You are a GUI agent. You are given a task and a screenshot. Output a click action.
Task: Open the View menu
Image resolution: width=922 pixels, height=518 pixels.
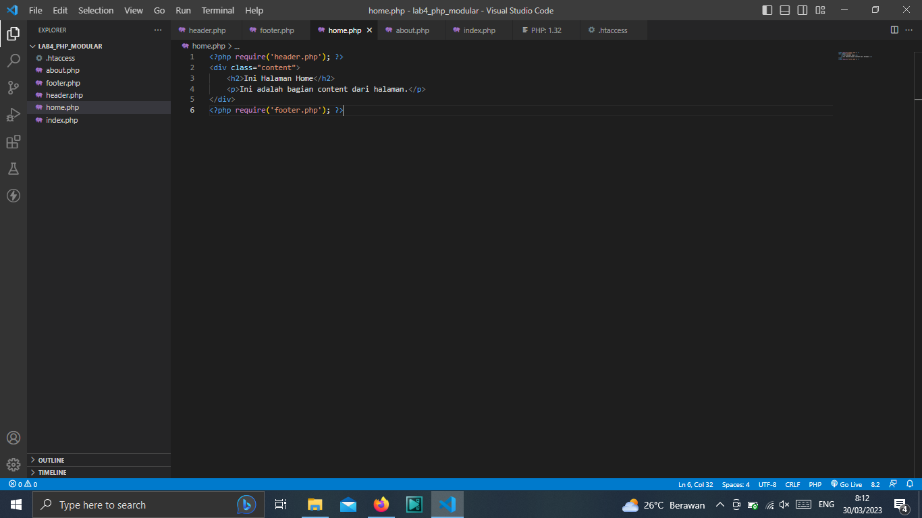tap(134, 10)
